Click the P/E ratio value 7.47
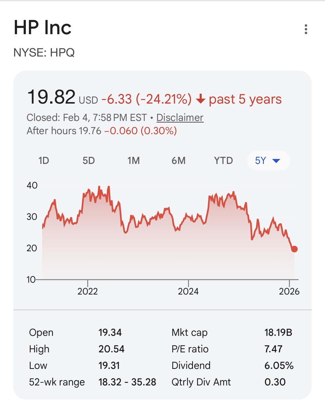 [273, 349]
